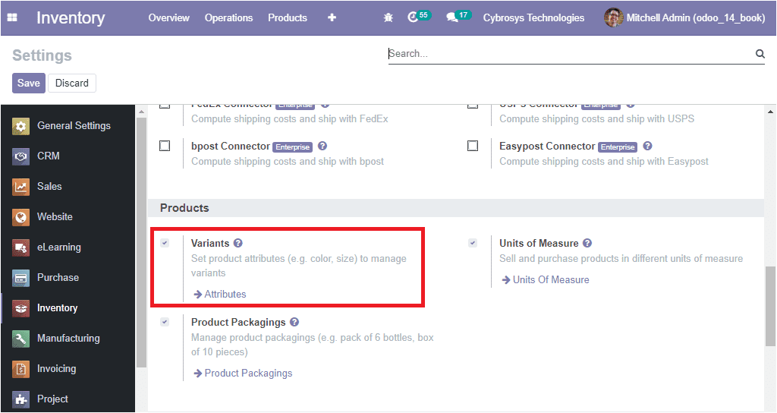This screenshot has width=777, height=413.
Task: Open conversations chat icon with 17 badge
Action: [458, 17]
